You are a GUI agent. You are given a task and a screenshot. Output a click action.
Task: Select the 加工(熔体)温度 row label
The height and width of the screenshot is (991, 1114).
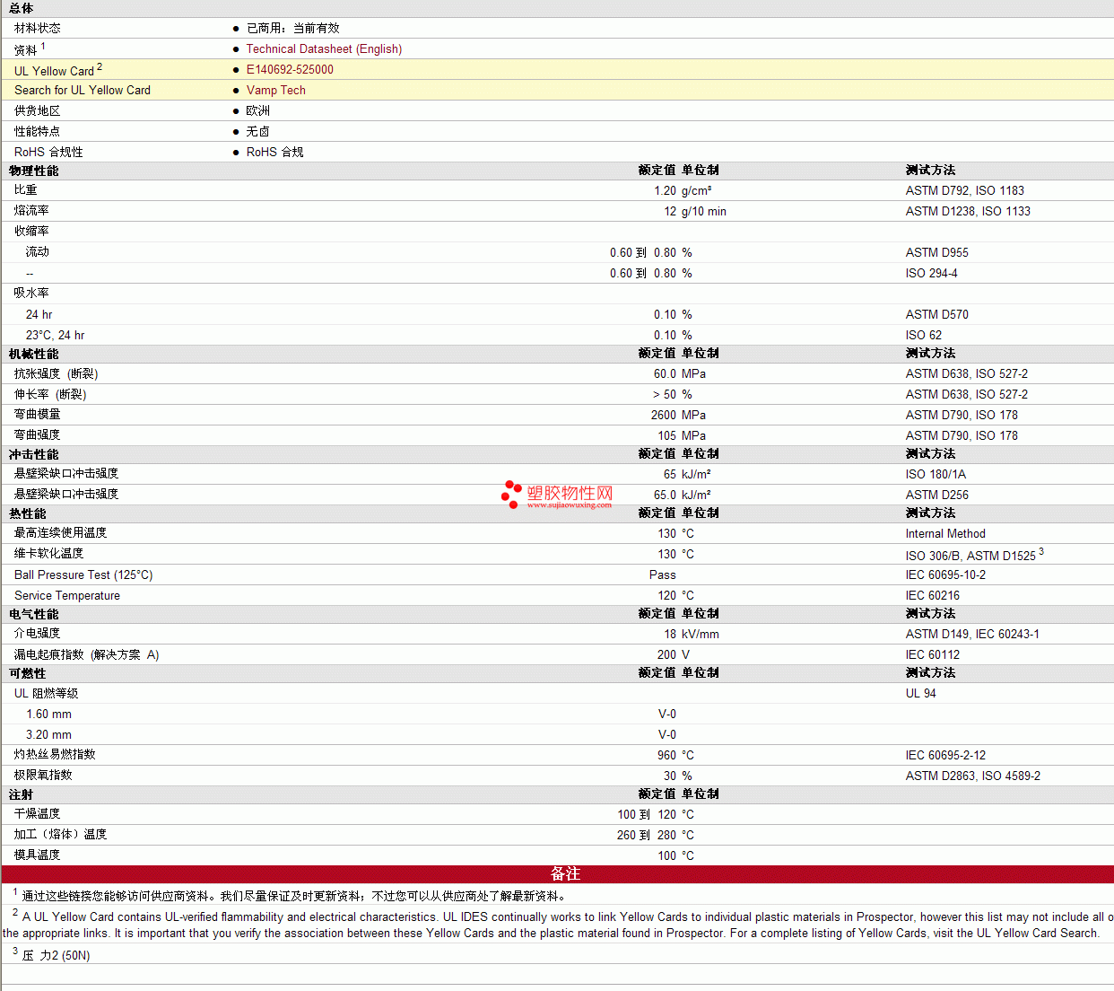[x=60, y=836]
